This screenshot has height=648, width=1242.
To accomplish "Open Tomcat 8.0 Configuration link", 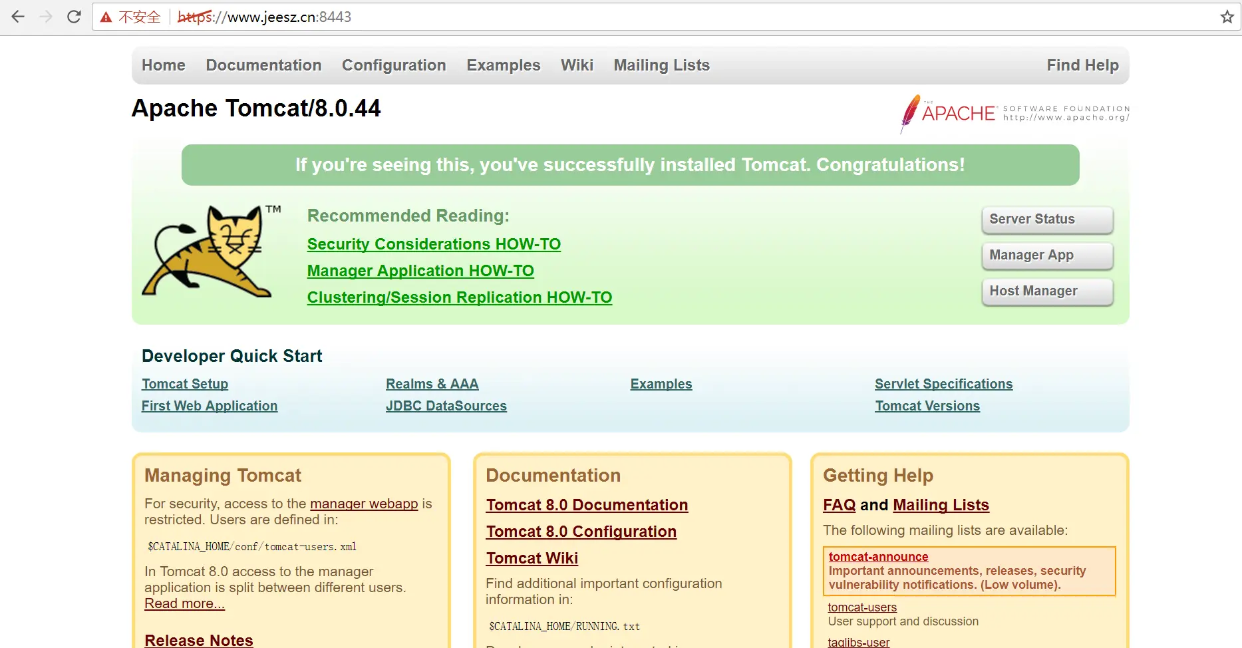I will point(581,532).
